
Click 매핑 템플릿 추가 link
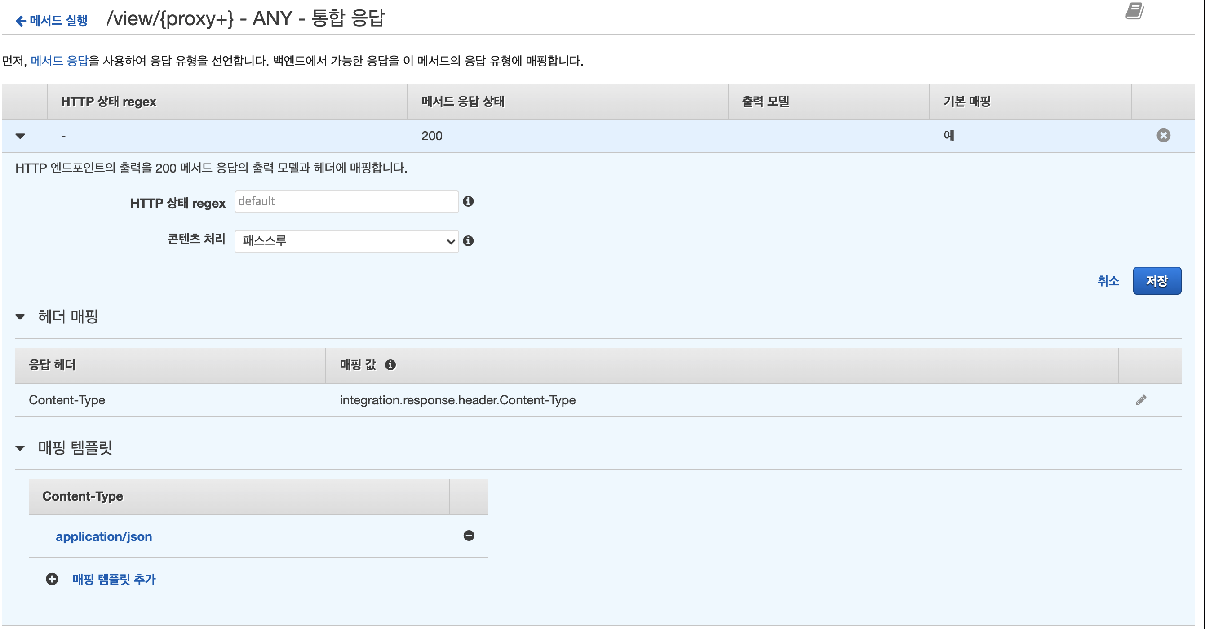(x=114, y=580)
